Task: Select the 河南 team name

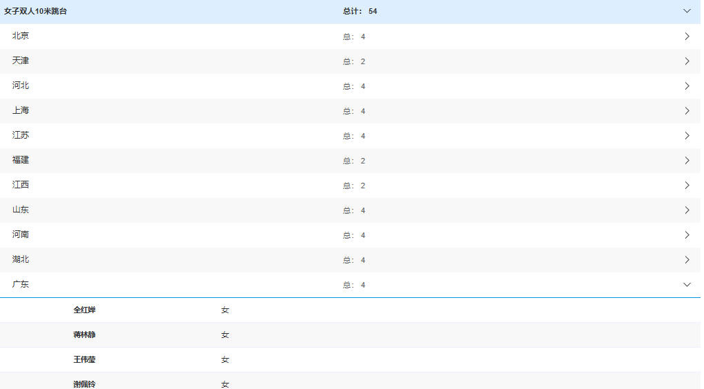Action: click(x=21, y=235)
